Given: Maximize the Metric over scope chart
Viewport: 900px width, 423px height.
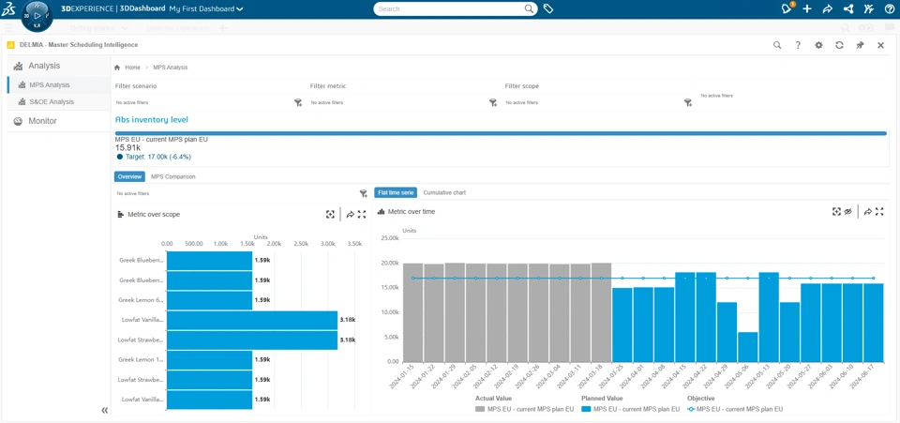Looking at the screenshot, I should pyautogui.click(x=362, y=214).
